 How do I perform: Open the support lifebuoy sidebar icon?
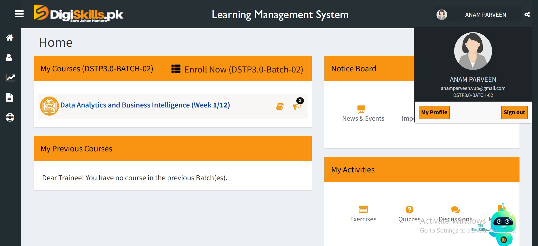coord(10,117)
